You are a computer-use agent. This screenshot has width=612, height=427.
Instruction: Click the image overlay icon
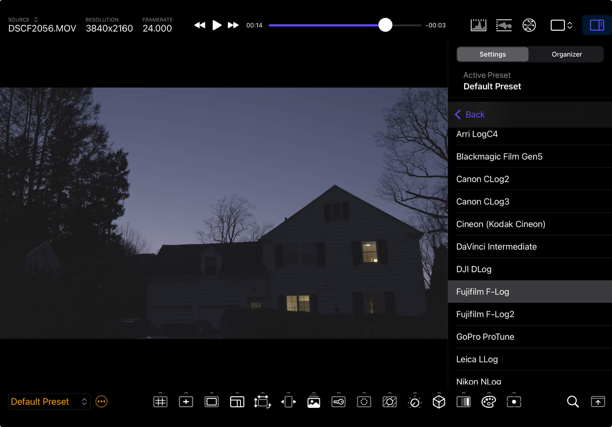click(x=314, y=402)
